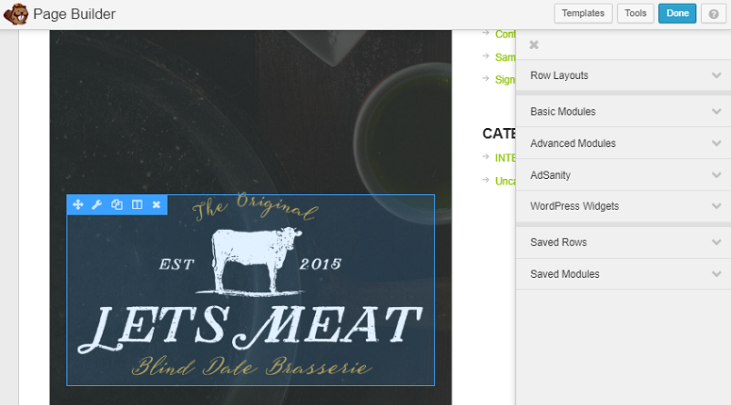Click the chevron beside Saved Modules
This screenshot has height=405, width=731.
(x=717, y=274)
